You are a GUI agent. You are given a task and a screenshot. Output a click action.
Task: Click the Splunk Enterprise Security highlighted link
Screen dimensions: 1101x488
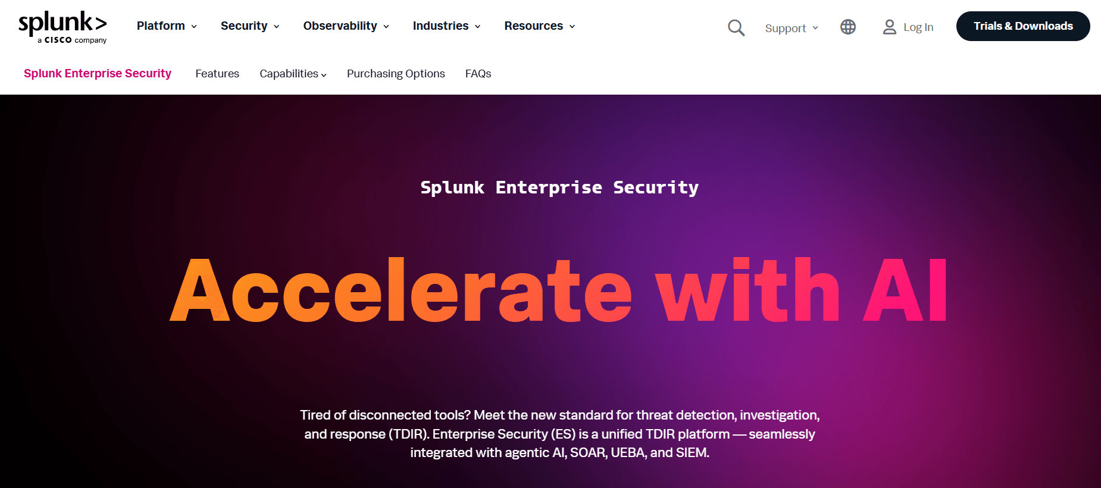(x=97, y=73)
